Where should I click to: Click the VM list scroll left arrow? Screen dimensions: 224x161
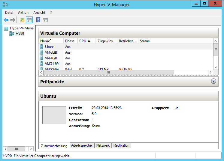coord(41,73)
